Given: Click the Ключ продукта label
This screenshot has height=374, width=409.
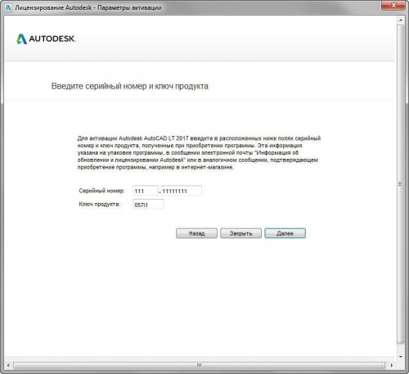Looking at the screenshot, I should [x=100, y=205].
